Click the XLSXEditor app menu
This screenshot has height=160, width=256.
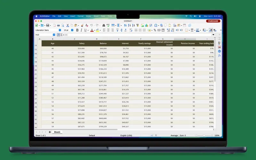pos(45,16)
